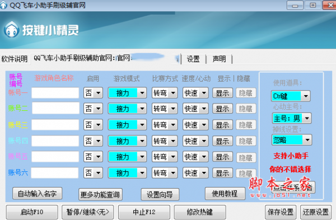
Task: Open the 设置向导 button
Action: point(160,194)
